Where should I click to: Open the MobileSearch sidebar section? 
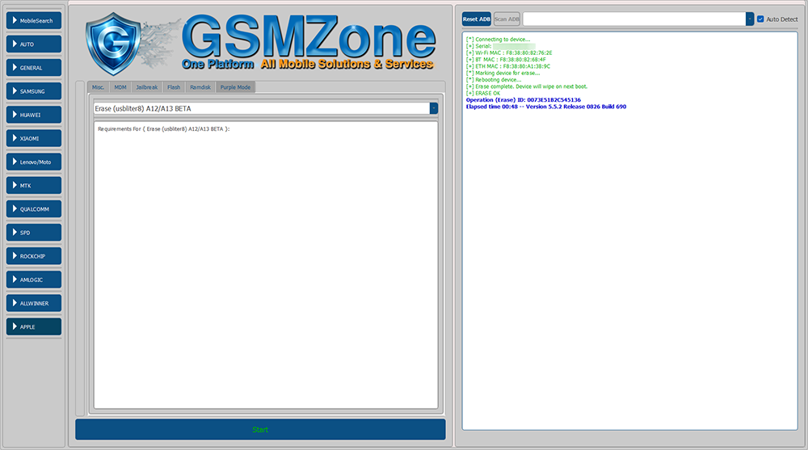(x=34, y=21)
